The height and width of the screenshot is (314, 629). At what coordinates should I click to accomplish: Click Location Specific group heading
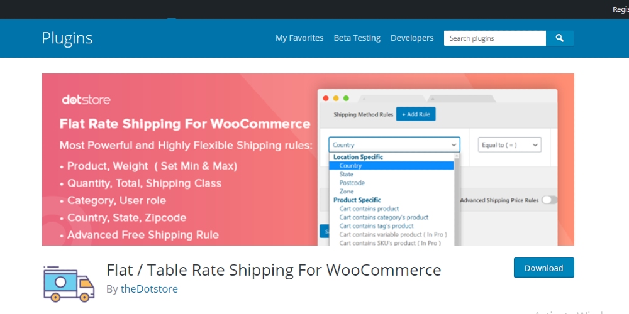click(x=358, y=157)
